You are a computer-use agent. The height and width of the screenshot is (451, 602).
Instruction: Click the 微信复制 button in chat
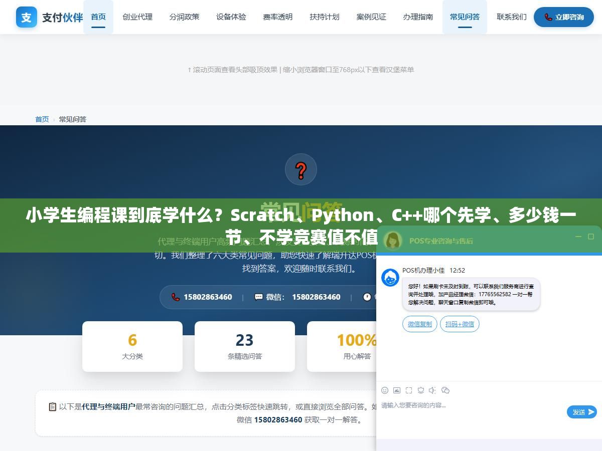pyautogui.click(x=420, y=324)
